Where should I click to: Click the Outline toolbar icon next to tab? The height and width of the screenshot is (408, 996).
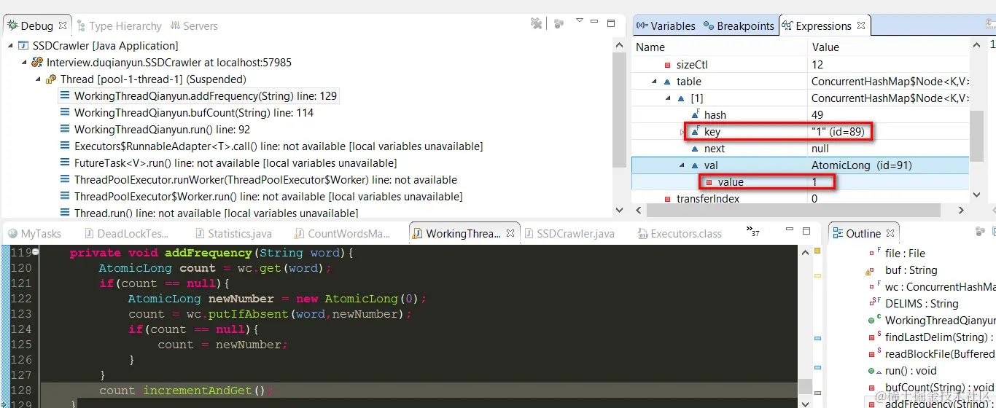(980, 232)
